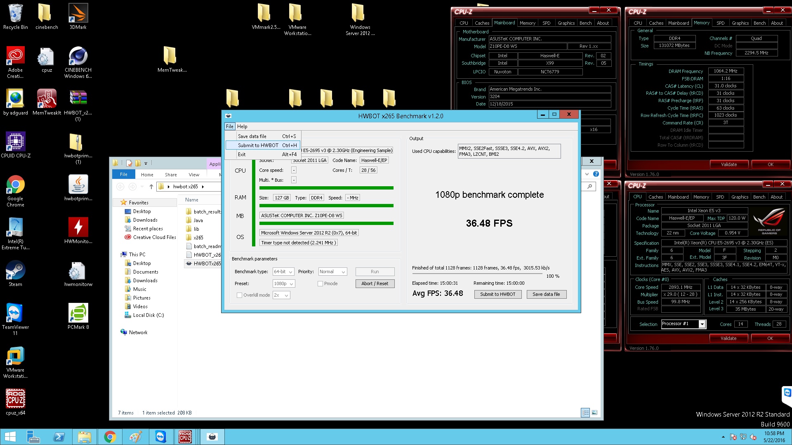Open Paint from the taskbar
The height and width of the screenshot is (445, 792).
point(135,437)
